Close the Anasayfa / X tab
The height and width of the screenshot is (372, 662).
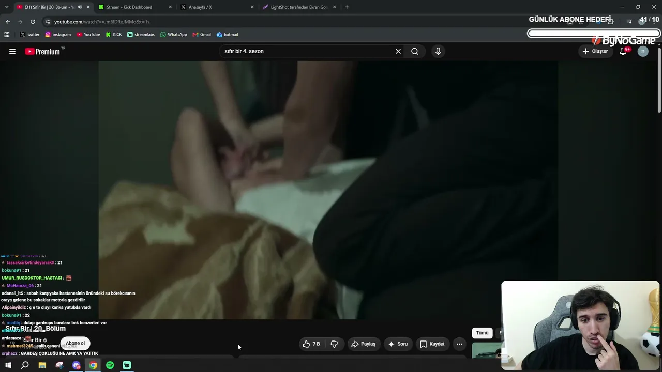[x=252, y=7]
